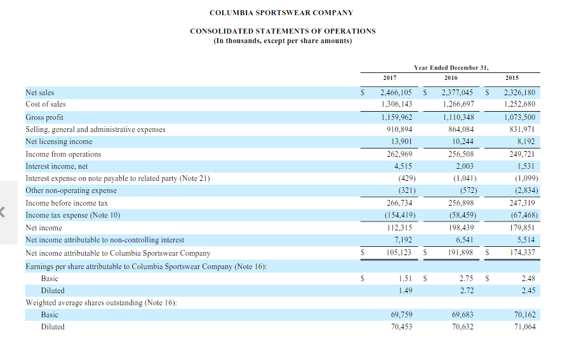The width and height of the screenshot is (567, 344).
Task: Click cost of sales value 1,266,697
Action: point(458,105)
